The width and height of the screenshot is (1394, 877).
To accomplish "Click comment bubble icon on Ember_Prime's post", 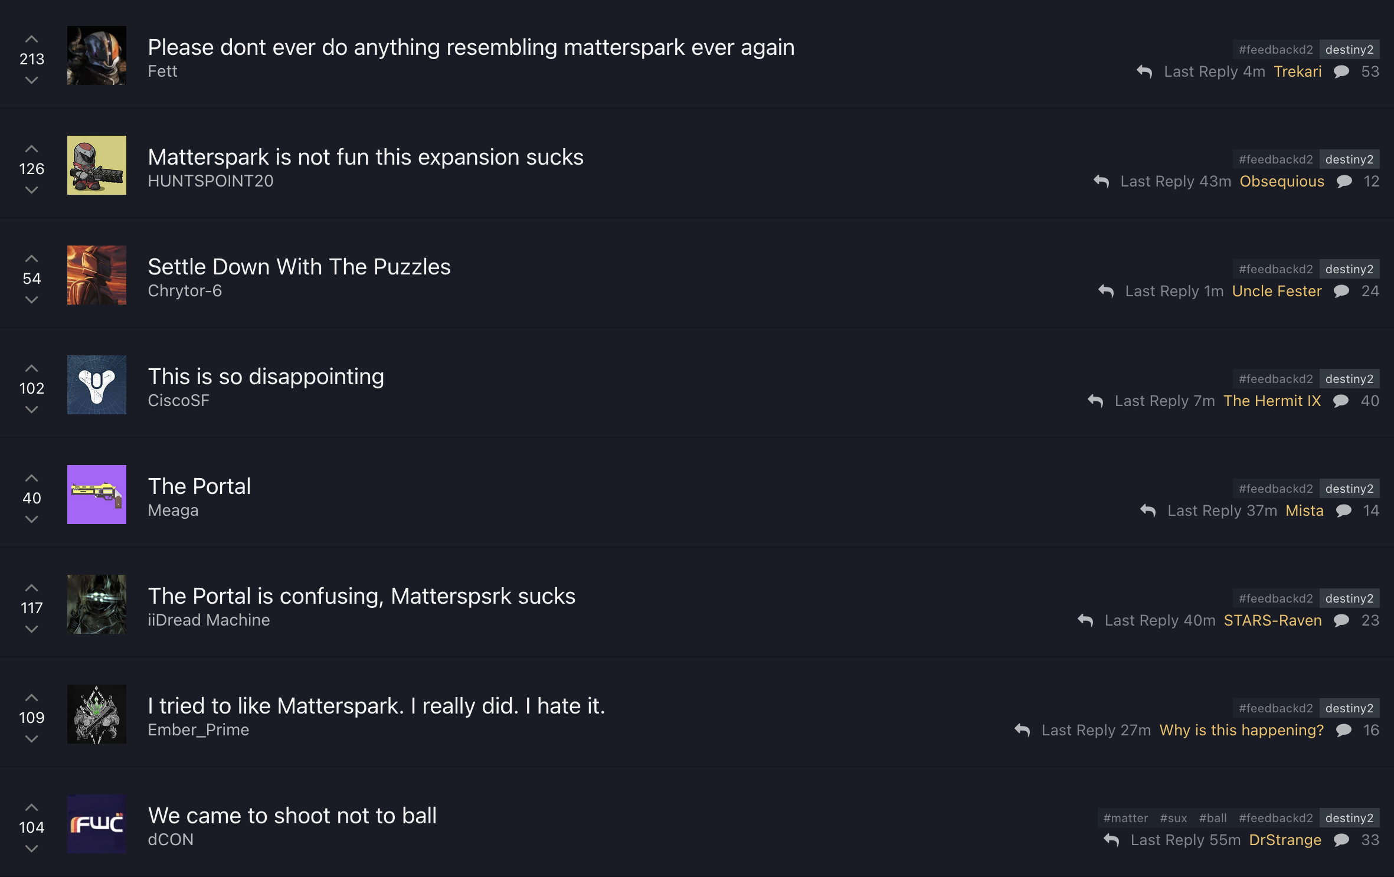I will (x=1344, y=730).
